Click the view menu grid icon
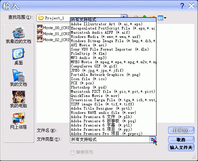The width and height of the screenshot is (198, 161). tap(160, 18)
